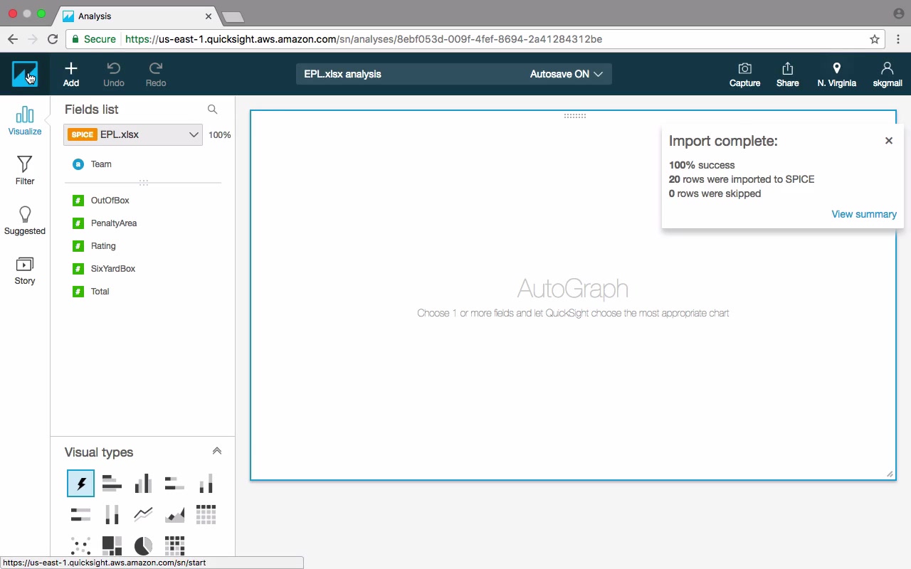Go to the QuickSight home logo

(x=25, y=74)
